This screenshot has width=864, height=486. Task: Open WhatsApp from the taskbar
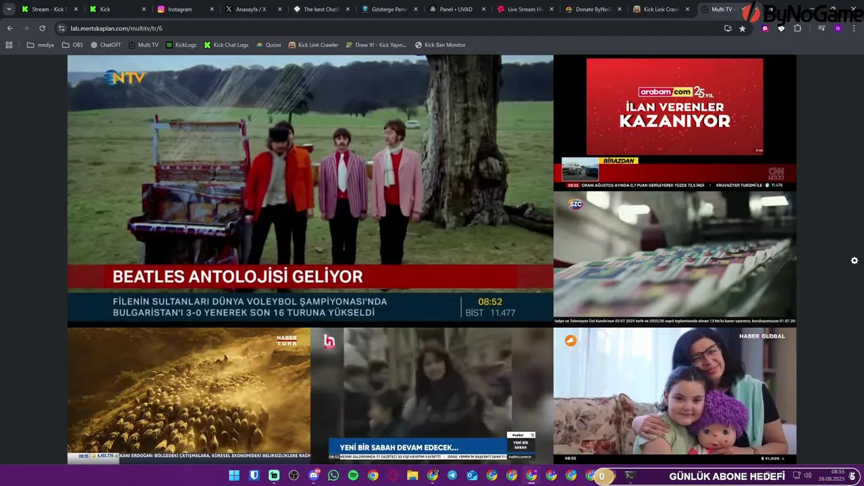(333, 476)
